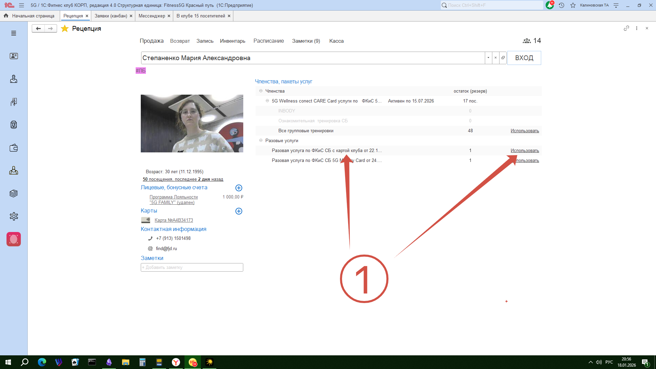This screenshot has height=369, width=656.
Task: Open the Расписание menu item
Action: [x=269, y=41]
